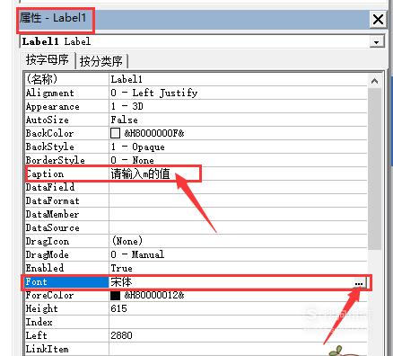Select the DataSource property name
This screenshot has width=393, height=356.
pyautogui.click(x=53, y=227)
